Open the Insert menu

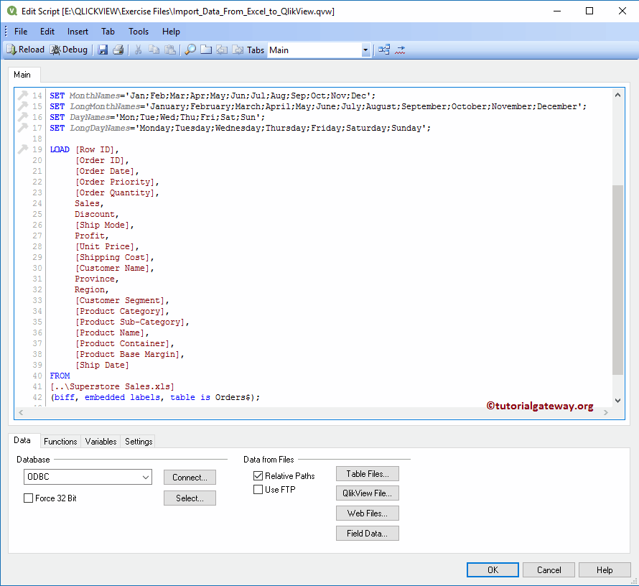(x=78, y=32)
